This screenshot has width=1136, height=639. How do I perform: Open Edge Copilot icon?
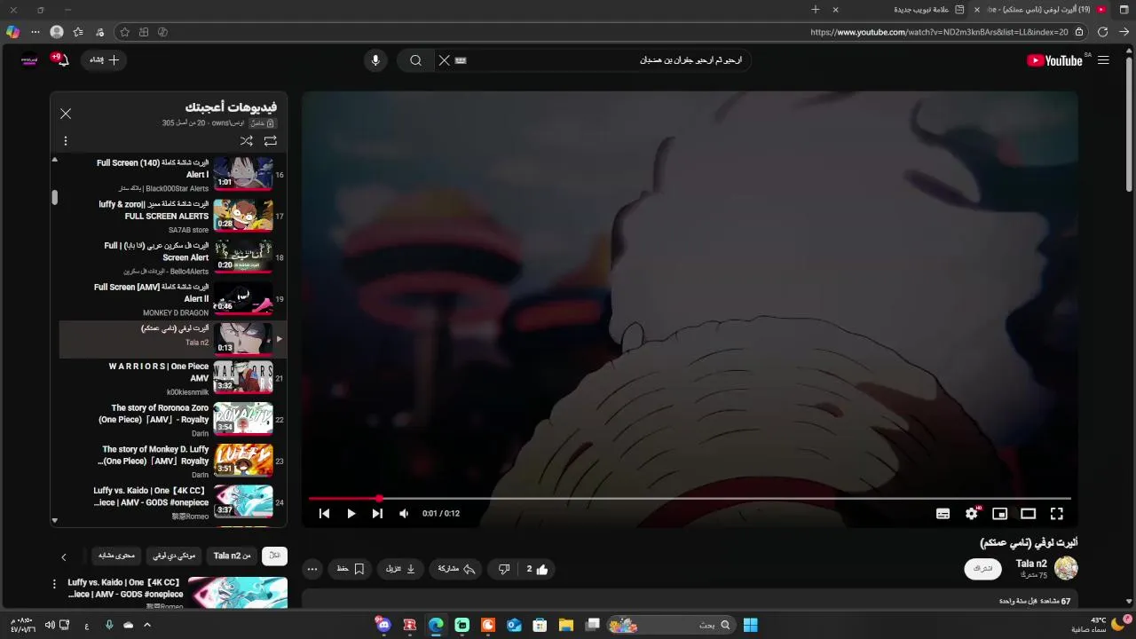pos(12,32)
